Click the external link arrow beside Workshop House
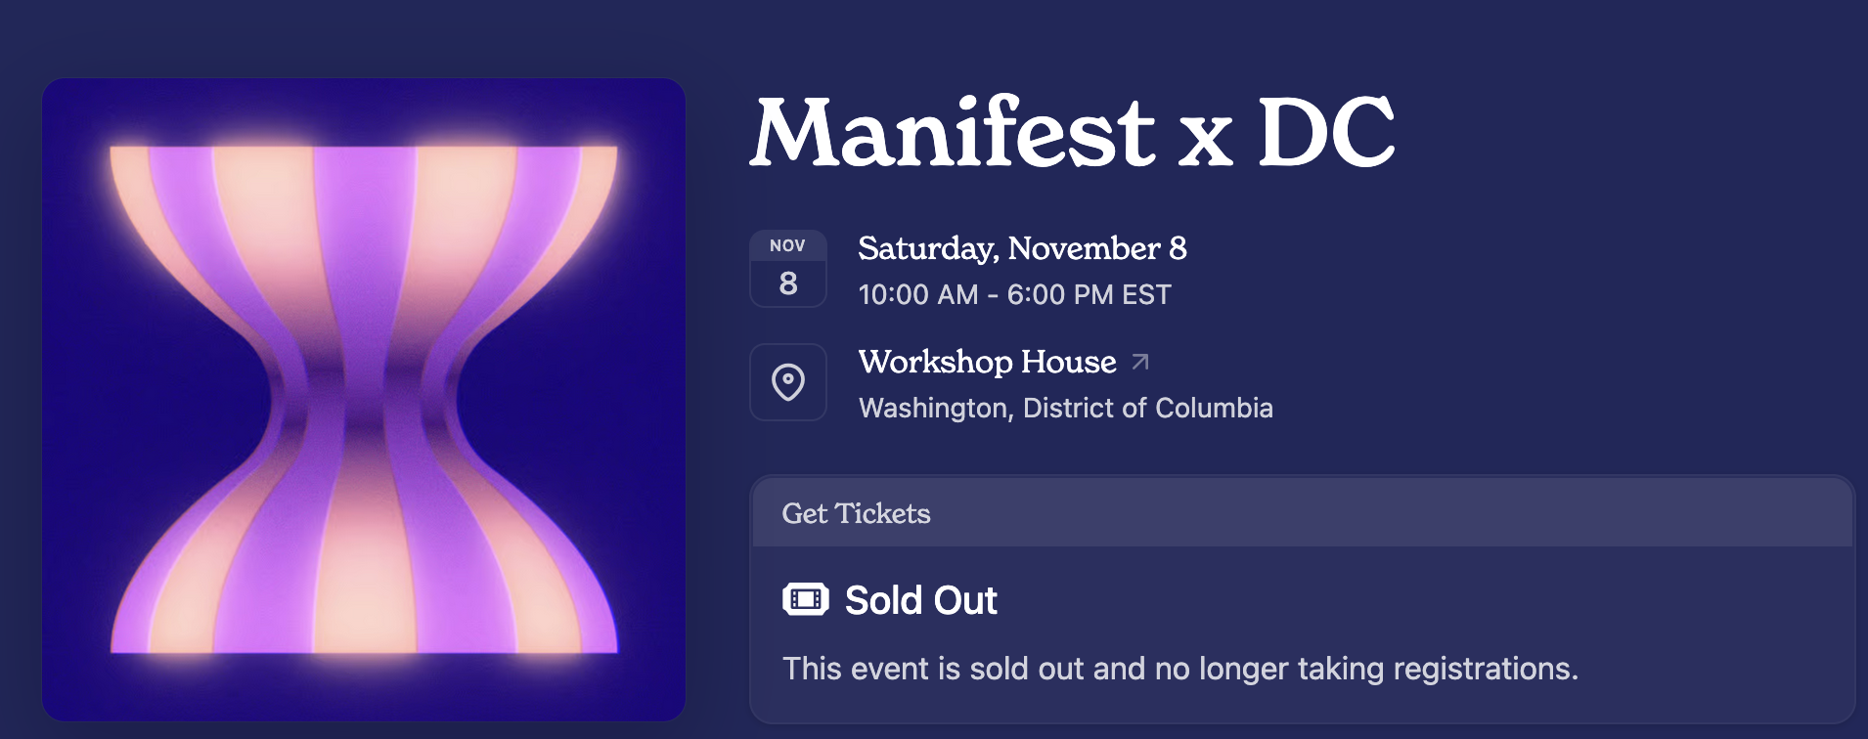Viewport: 1868px width, 739px height. pyautogui.click(x=1140, y=362)
